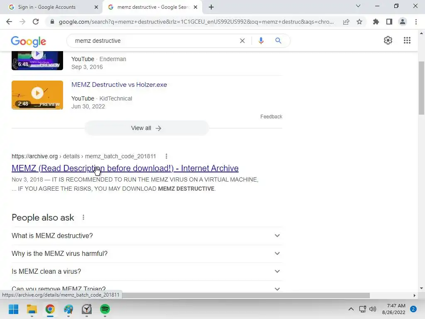425x319 pixels.
Task: Click the network icon in system tray
Action: (362, 309)
